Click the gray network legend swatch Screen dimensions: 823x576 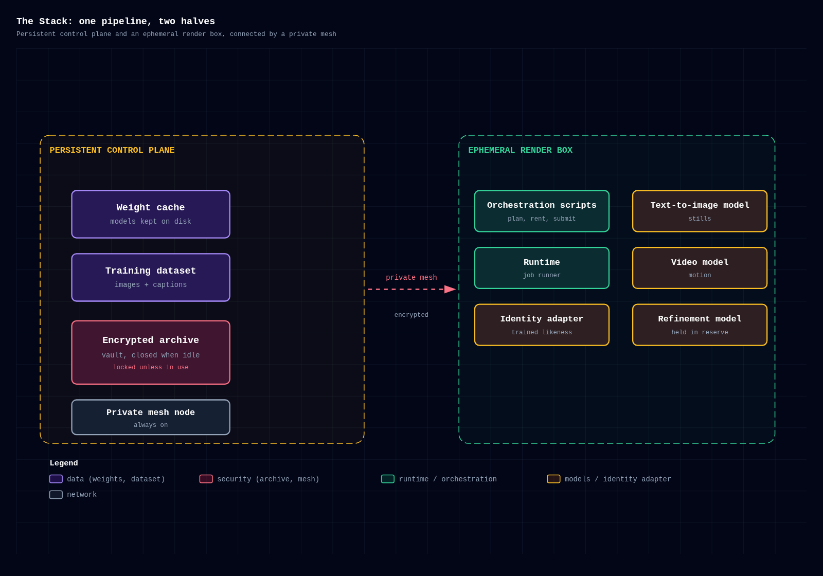pyautogui.click(x=56, y=495)
